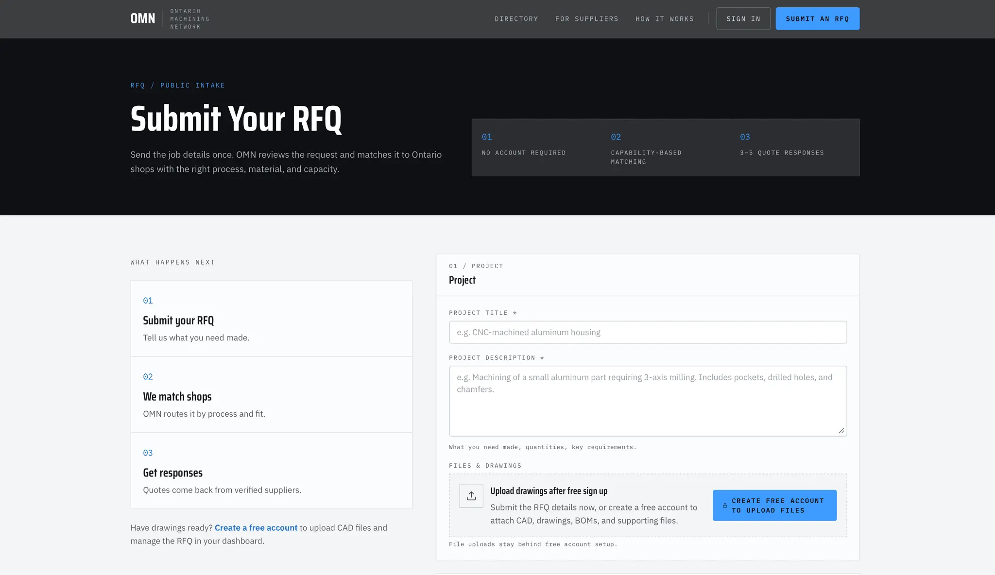Click 'CAPABILITY-BASED MATCHING' hero item
Viewport: 995px width, 575px height.
click(646, 157)
